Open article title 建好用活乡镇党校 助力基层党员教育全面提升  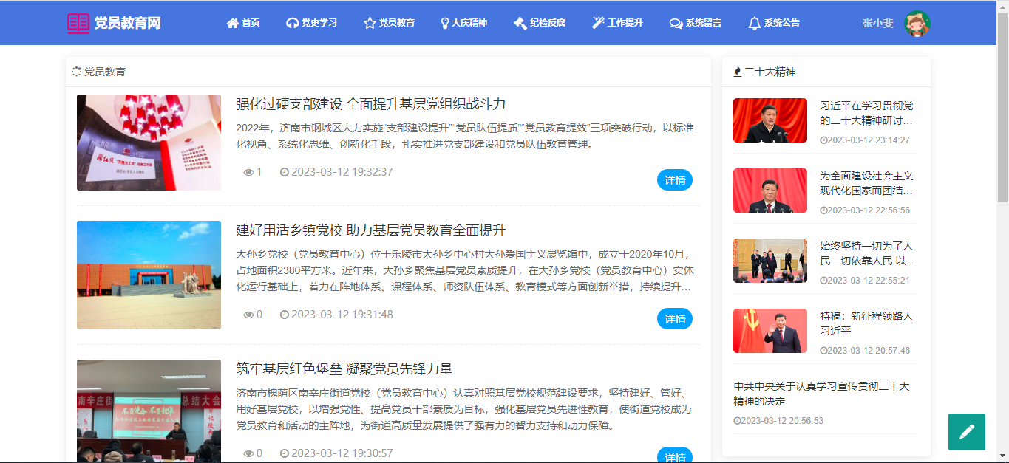point(371,230)
